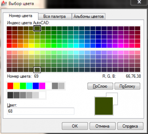Pick the white standard color swatch
The image size is (148, 134).
pos(48,86)
